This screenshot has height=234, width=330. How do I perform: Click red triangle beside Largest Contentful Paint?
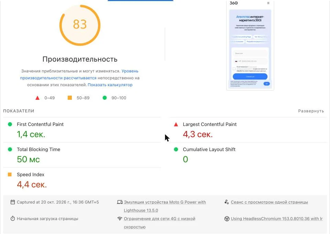coord(176,124)
